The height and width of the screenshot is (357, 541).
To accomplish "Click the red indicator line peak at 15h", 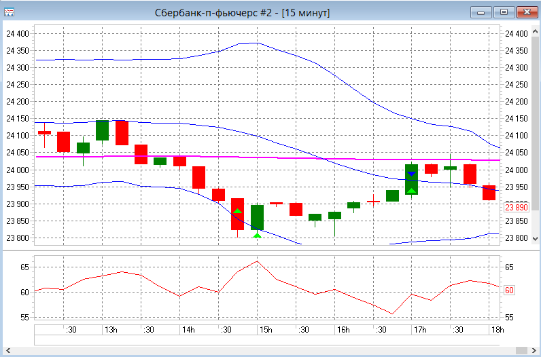I will click(x=257, y=261).
